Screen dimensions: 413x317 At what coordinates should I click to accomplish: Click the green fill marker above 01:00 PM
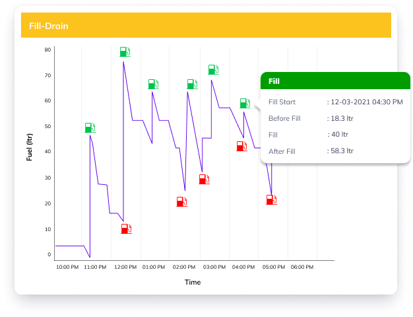[x=153, y=84]
